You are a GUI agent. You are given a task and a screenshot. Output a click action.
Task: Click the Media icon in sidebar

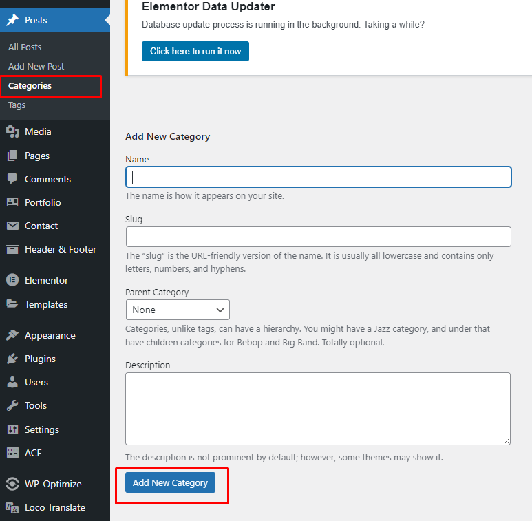tap(12, 131)
